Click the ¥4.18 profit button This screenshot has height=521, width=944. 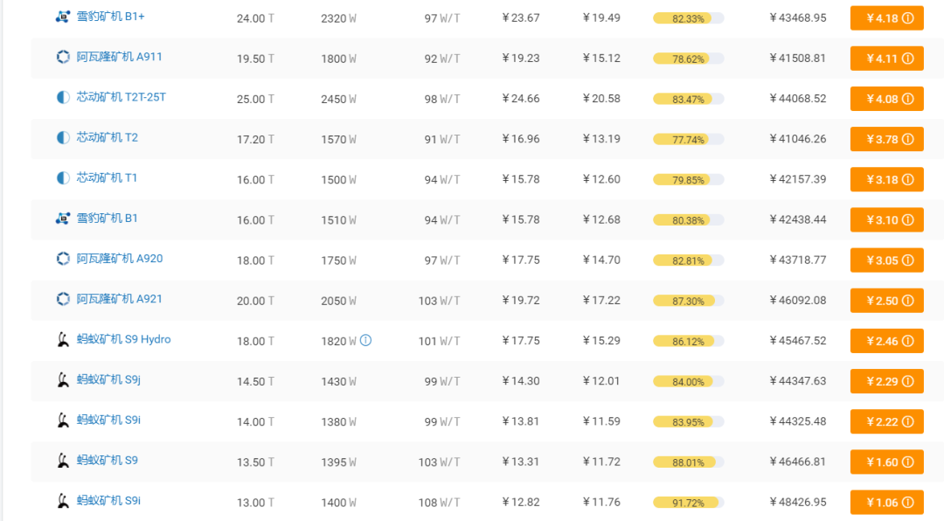(x=886, y=18)
